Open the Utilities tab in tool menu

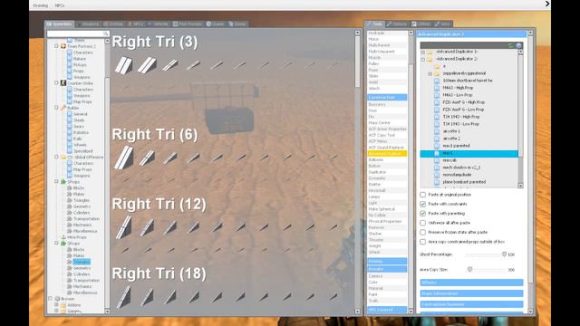point(421,24)
